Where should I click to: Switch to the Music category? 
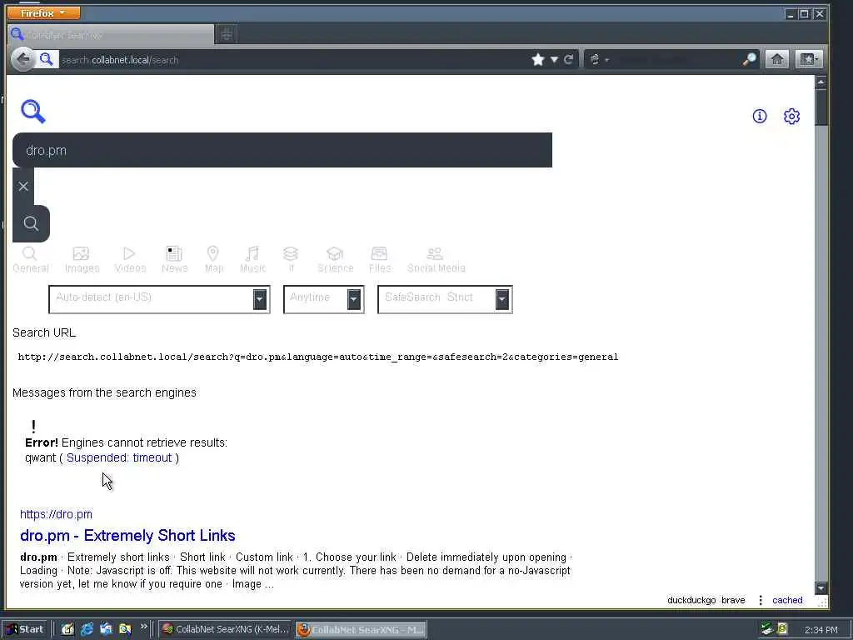252,260
